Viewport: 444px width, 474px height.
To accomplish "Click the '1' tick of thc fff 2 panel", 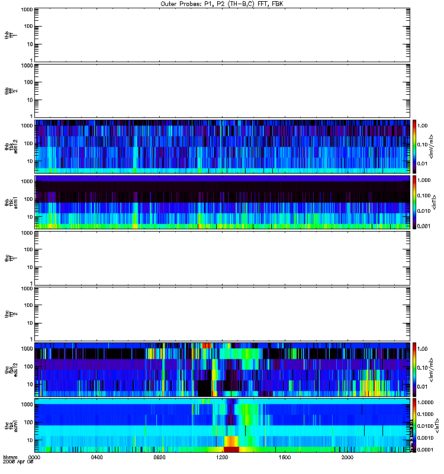I will tap(31, 339).
